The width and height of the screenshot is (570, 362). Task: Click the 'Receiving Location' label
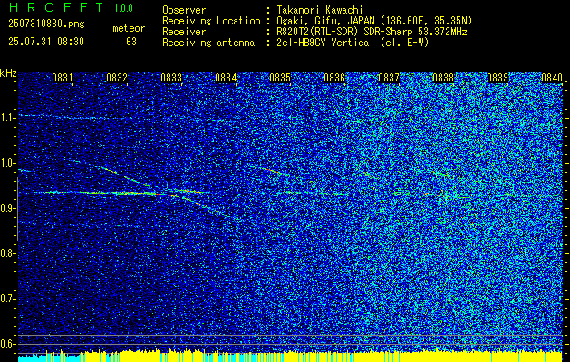211,21
